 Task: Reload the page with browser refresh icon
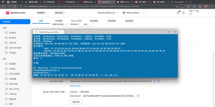pyautogui.click(x=15, y=6)
